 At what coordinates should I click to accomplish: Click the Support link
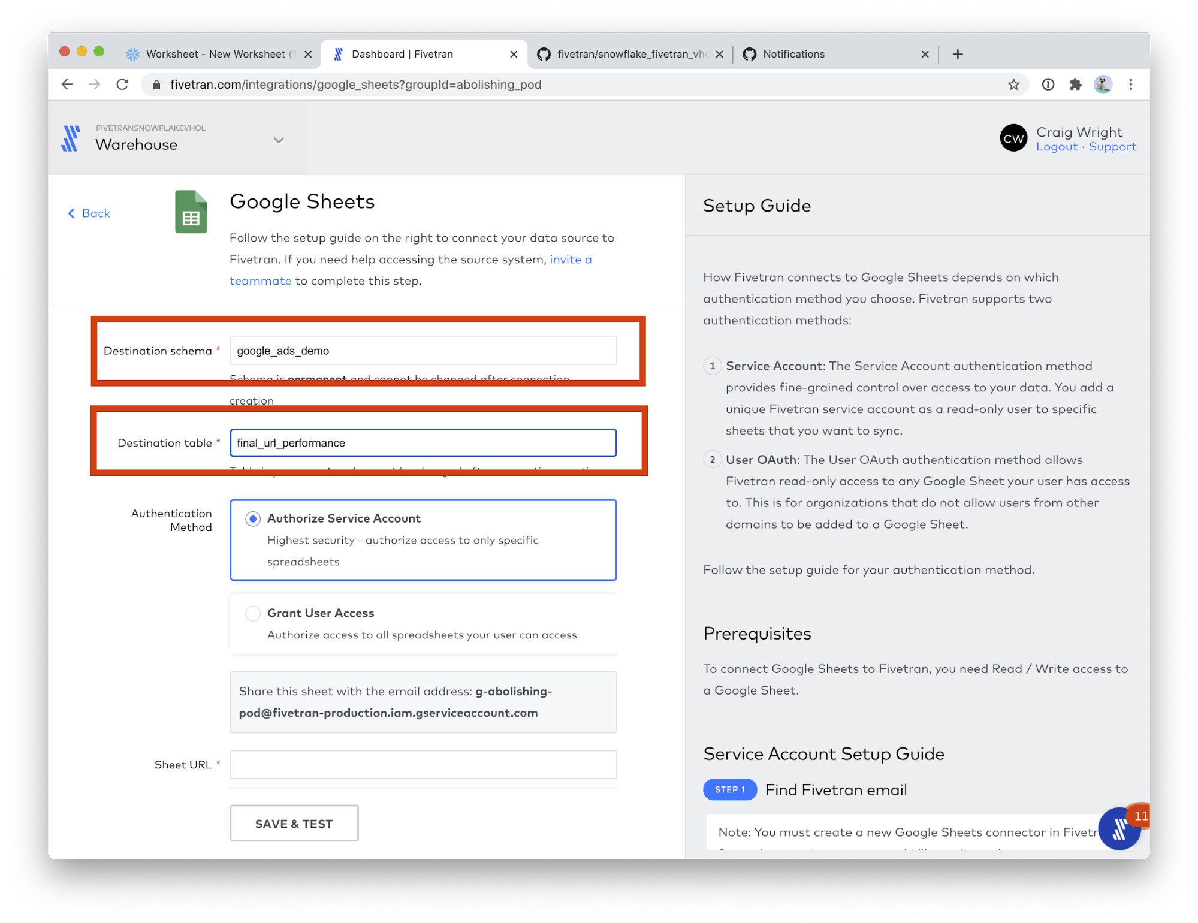pyautogui.click(x=1112, y=147)
